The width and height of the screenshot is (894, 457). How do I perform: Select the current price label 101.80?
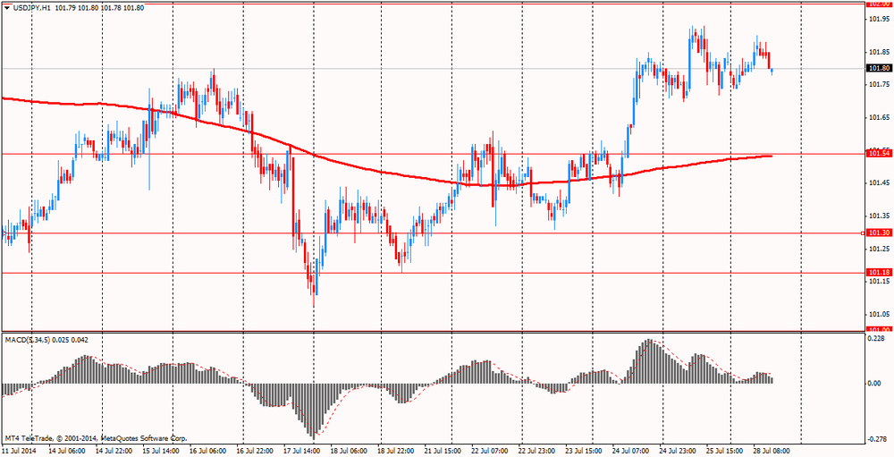[879, 69]
